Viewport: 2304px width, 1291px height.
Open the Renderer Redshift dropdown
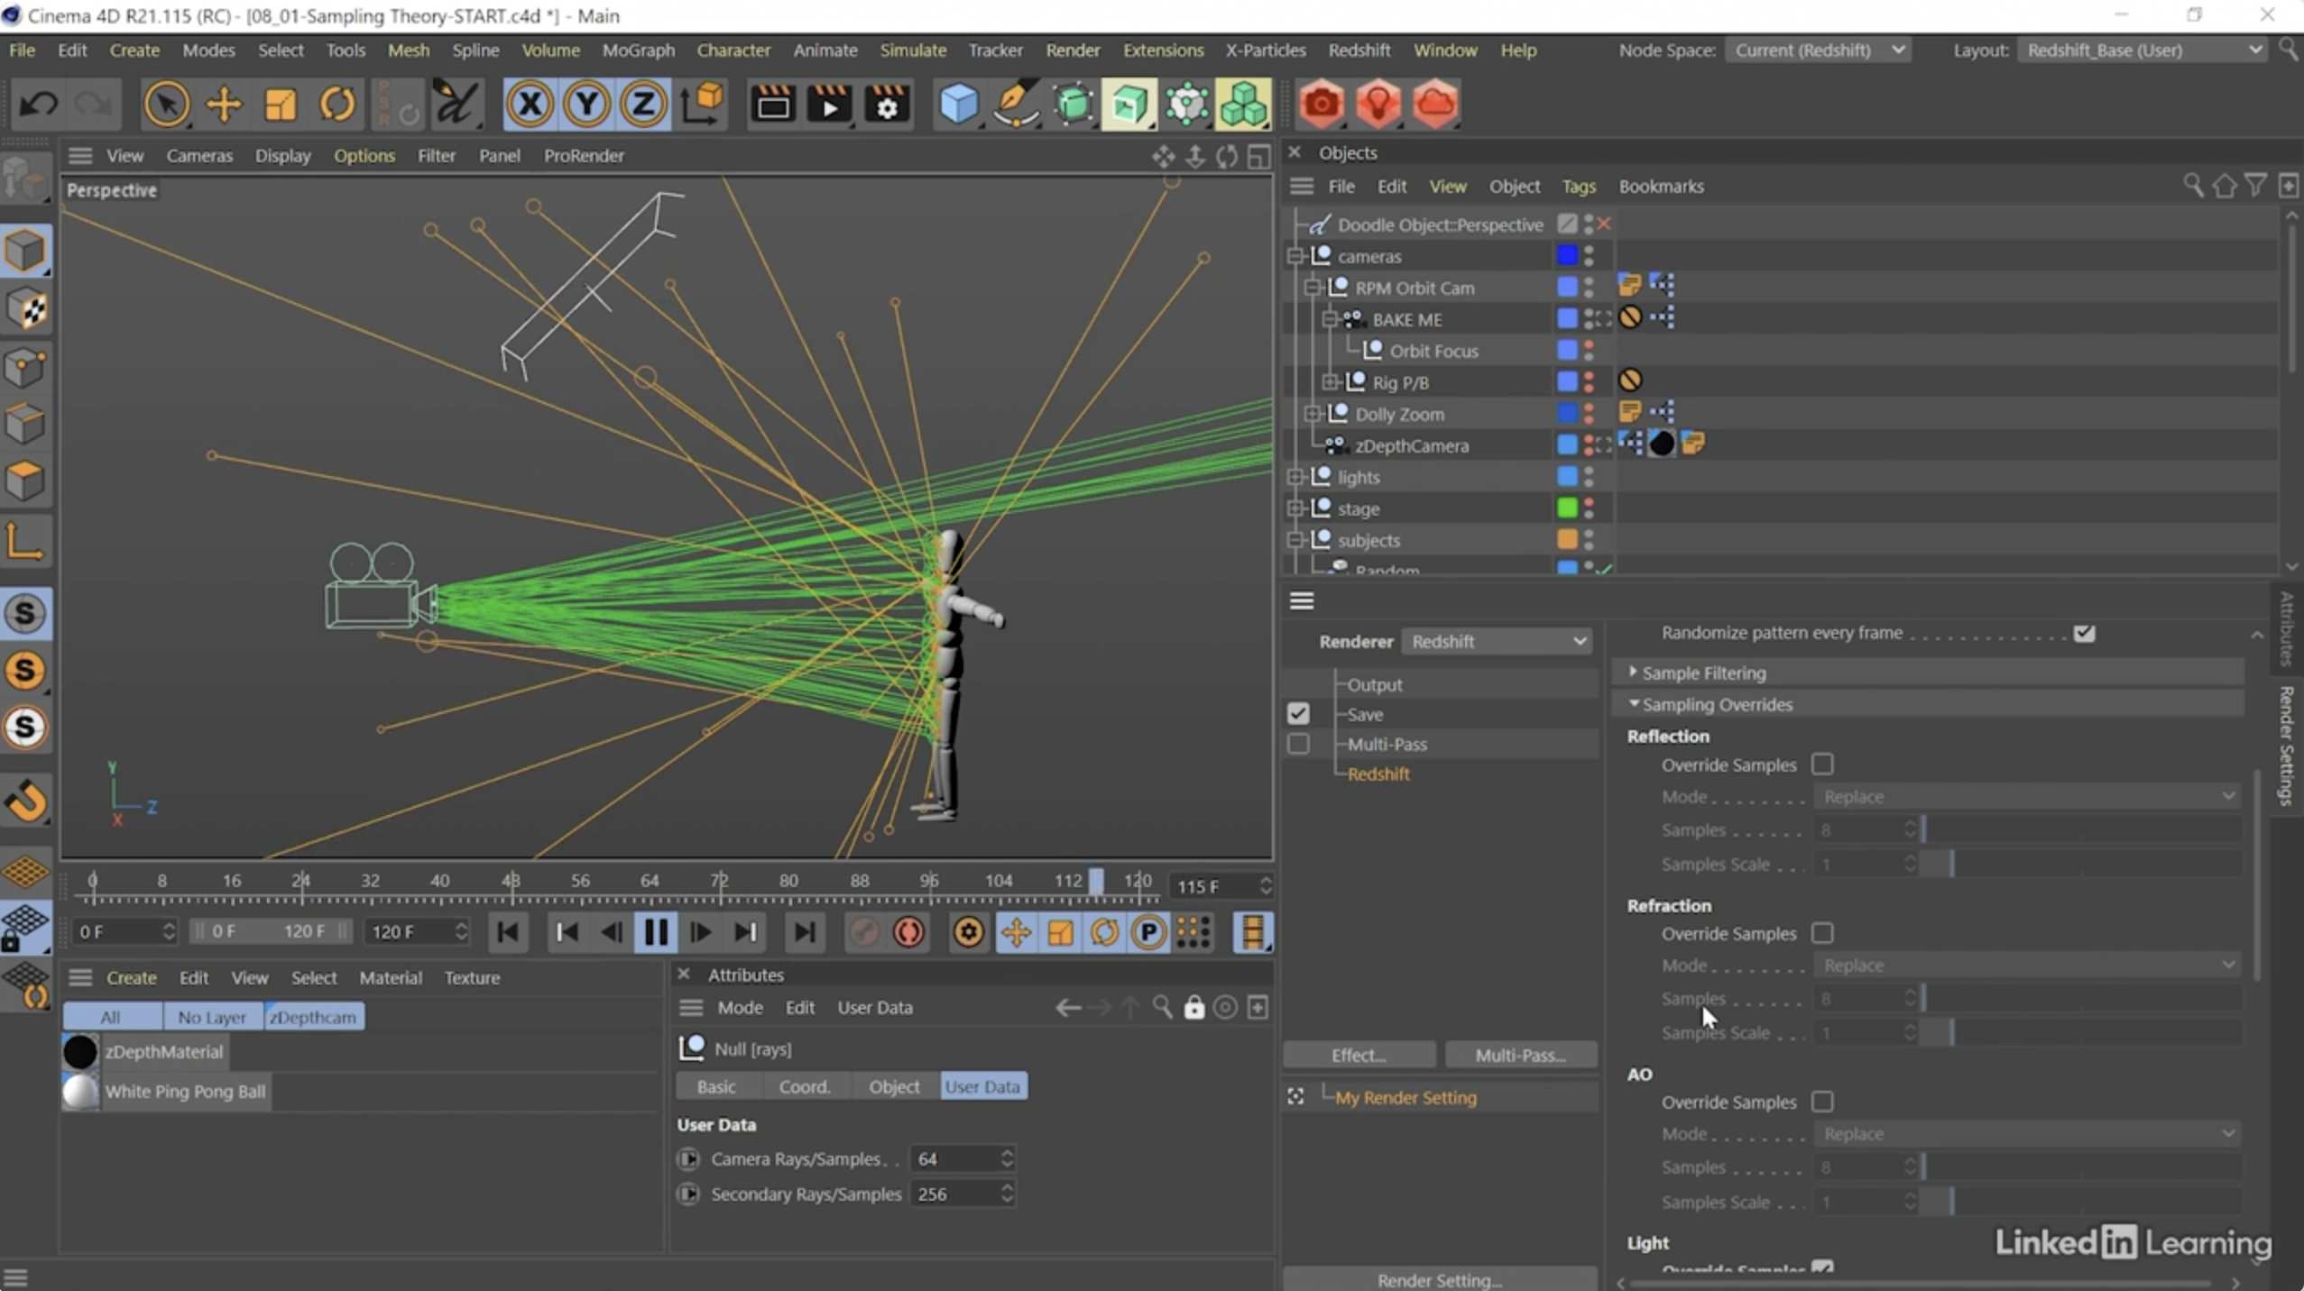coord(1497,641)
